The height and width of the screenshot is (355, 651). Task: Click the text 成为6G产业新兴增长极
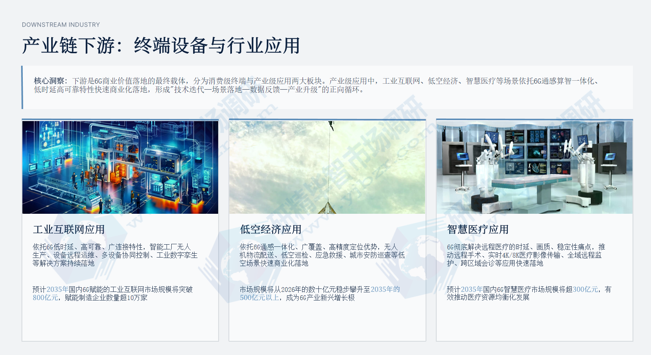pyautogui.click(x=321, y=297)
